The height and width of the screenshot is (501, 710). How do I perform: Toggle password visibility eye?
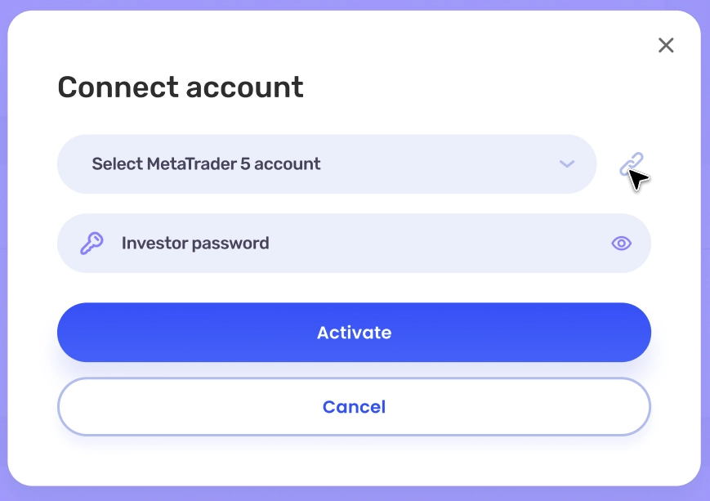pyautogui.click(x=622, y=243)
